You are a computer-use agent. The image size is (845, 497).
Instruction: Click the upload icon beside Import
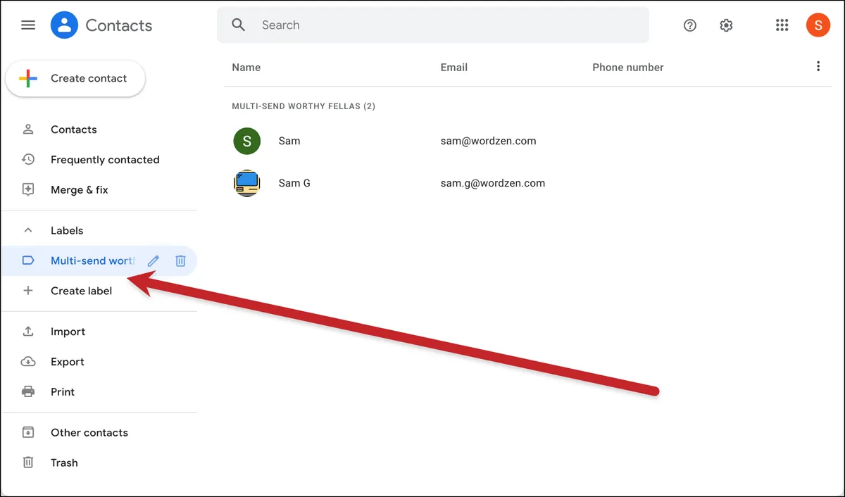pyautogui.click(x=28, y=332)
